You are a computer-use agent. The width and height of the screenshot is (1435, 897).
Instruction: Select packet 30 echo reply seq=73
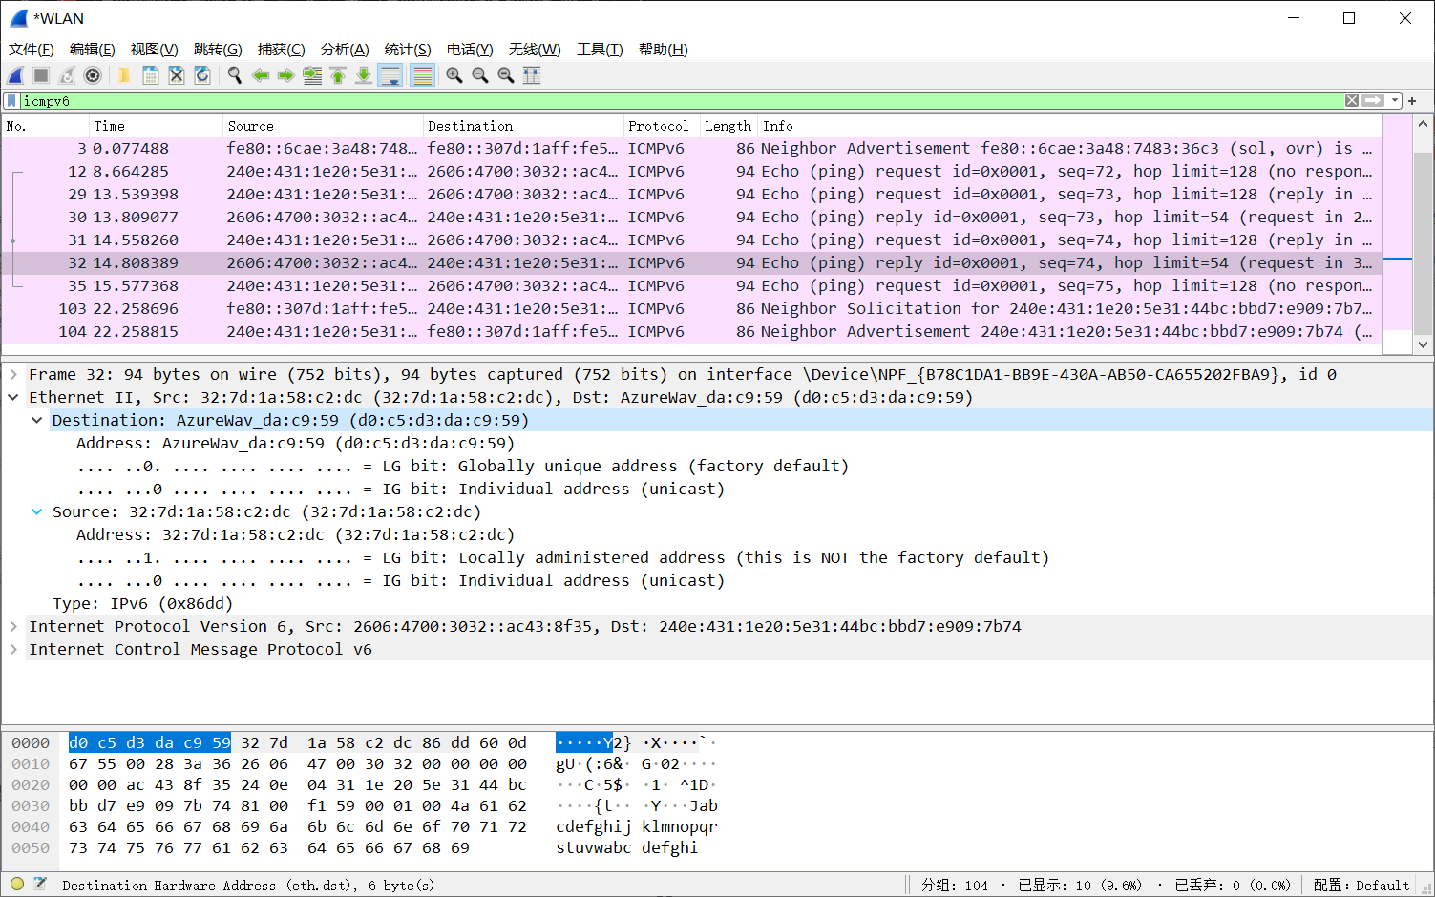coord(691,218)
